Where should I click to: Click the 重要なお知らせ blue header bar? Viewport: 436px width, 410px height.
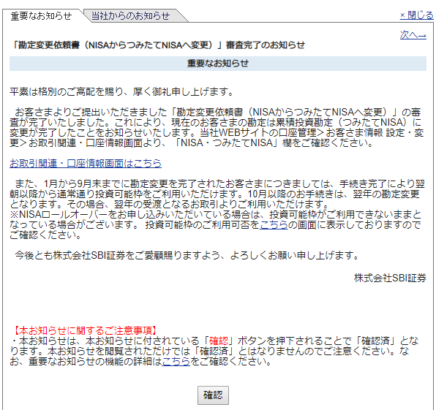[x=218, y=64]
